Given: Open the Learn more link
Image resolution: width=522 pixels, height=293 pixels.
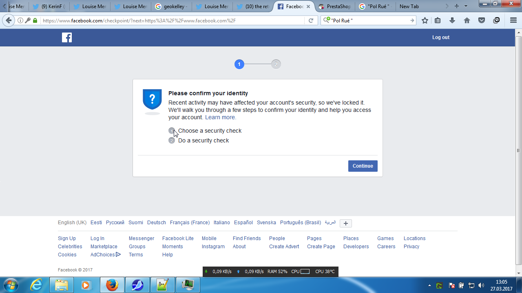Looking at the screenshot, I should coord(221,117).
